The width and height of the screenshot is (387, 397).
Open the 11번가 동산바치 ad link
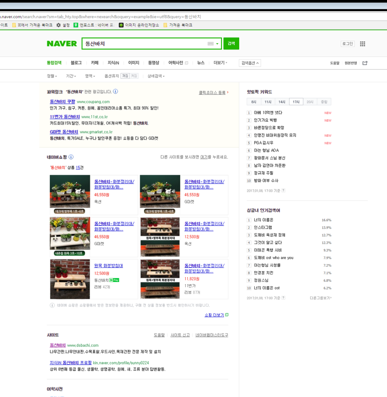pos(65,117)
